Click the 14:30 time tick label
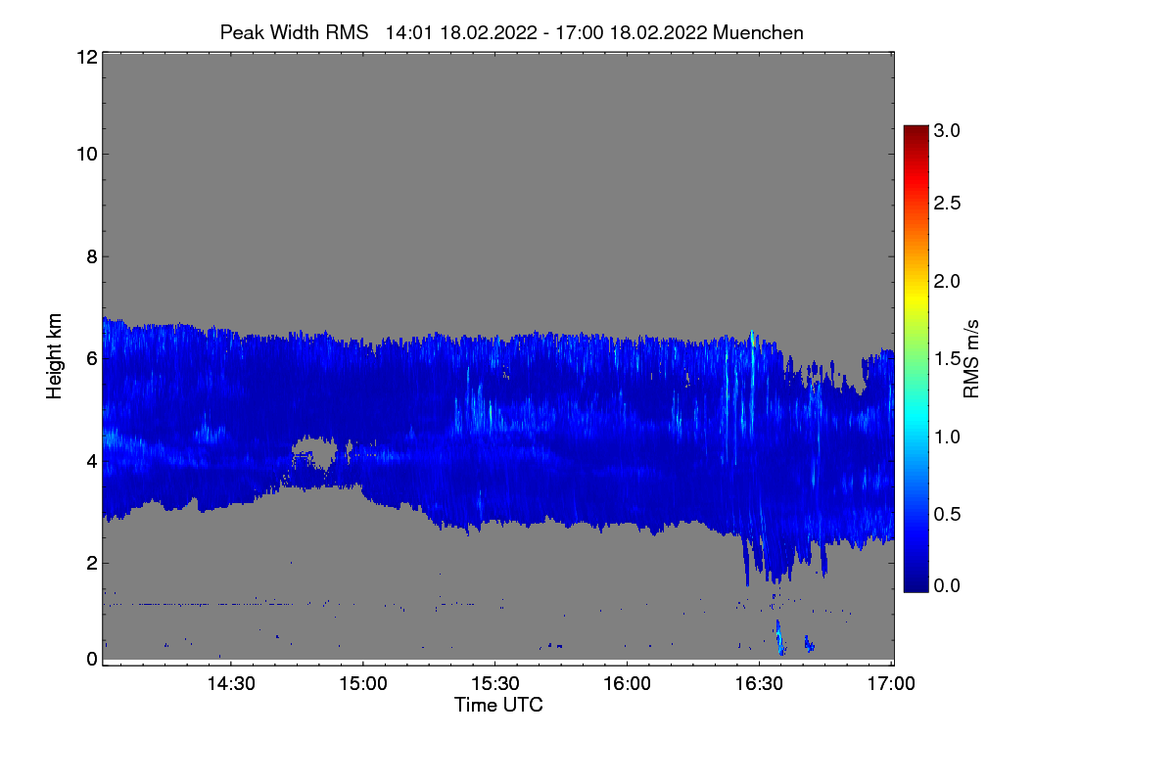1175x783 pixels. [x=230, y=683]
